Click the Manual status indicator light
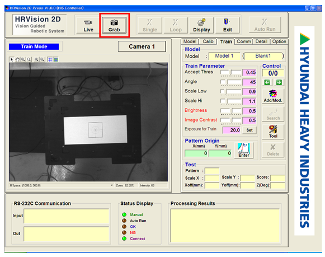Viewport: 325px width, 257px height. point(124,214)
